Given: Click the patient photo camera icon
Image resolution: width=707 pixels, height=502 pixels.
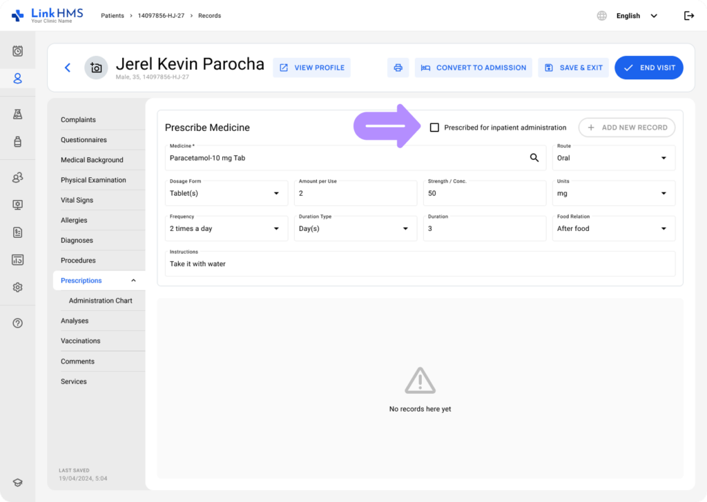Looking at the screenshot, I should click(96, 68).
